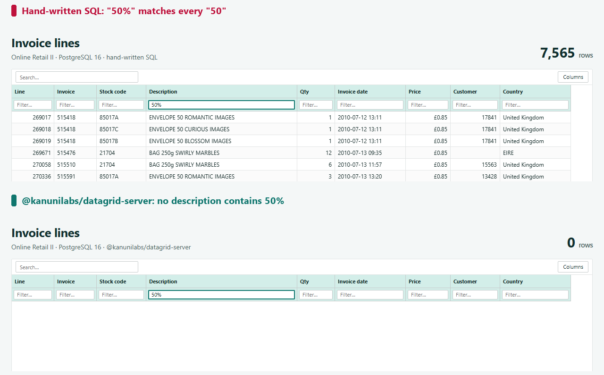Sort by Line header in datagrid-server grid
604x375 pixels.
click(33, 281)
